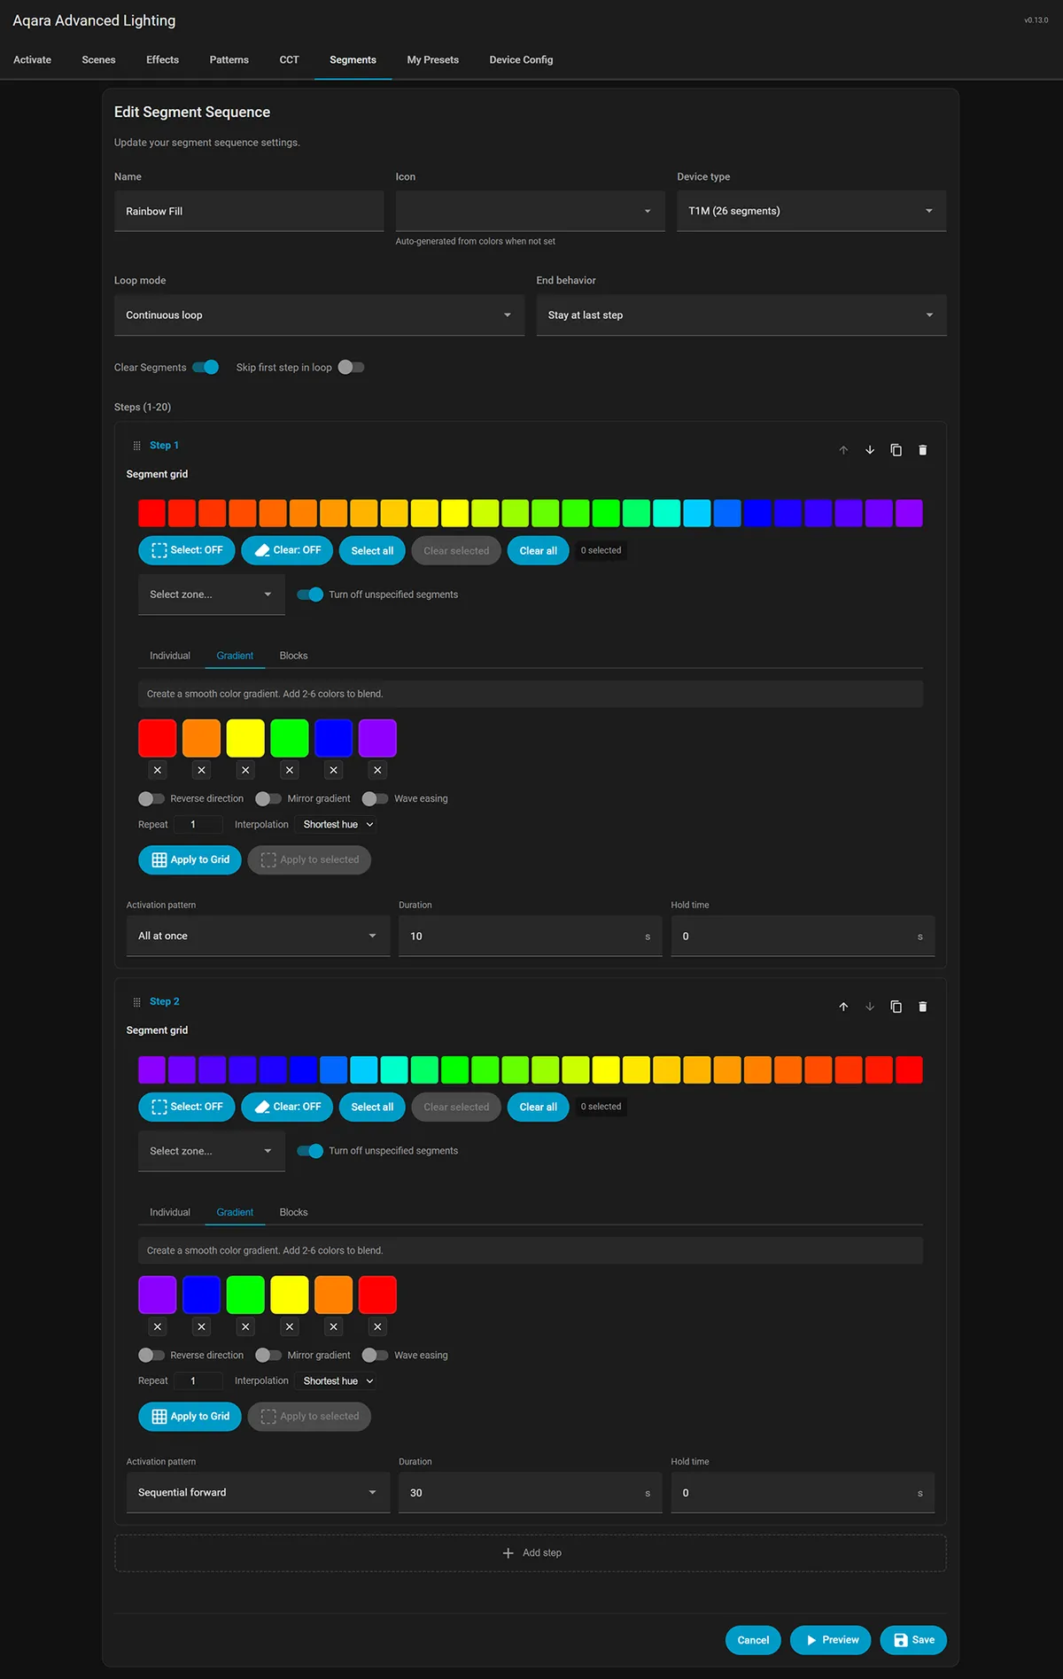The image size is (1063, 1679).
Task: Open End behavior dropdown
Action: 741,315
